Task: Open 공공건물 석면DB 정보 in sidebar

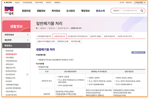Action: pos(13,88)
